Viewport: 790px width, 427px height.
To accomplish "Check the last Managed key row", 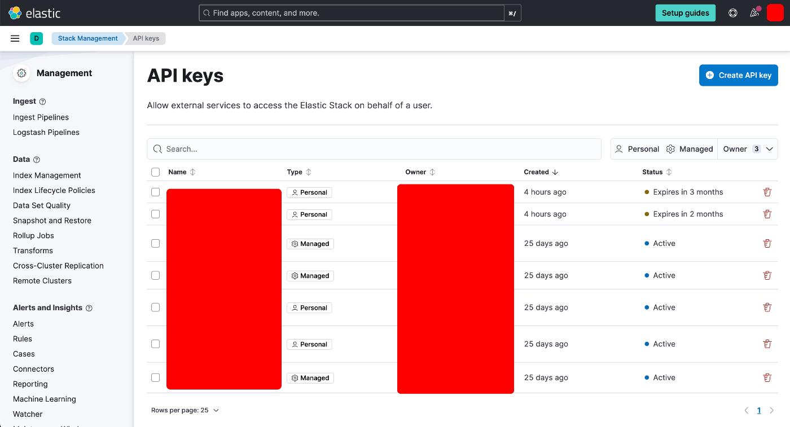I will tap(156, 377).
